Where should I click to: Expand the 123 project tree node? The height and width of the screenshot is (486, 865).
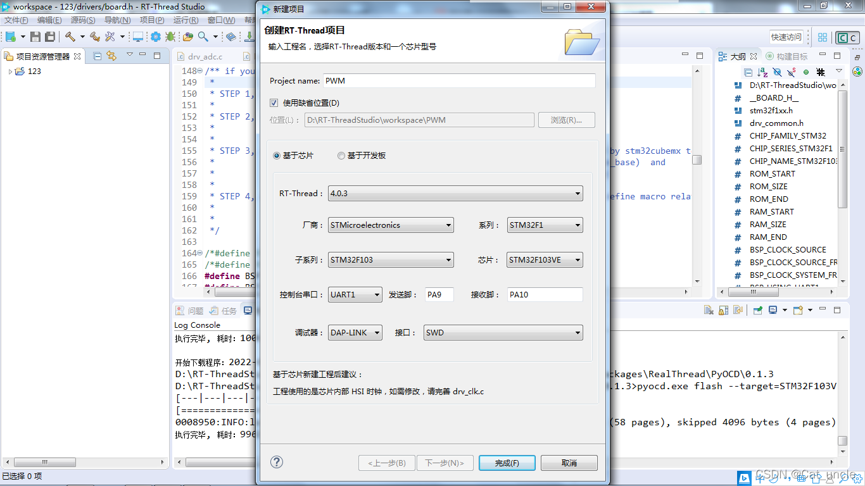click(10, 72)
